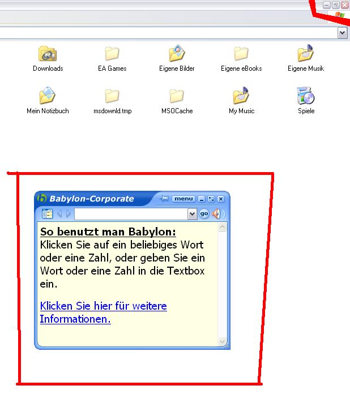This screenshot has height=394, width=350.
Task: Play pronunciation with Babylon speaker icon
Action: click(x=217, y=214)
